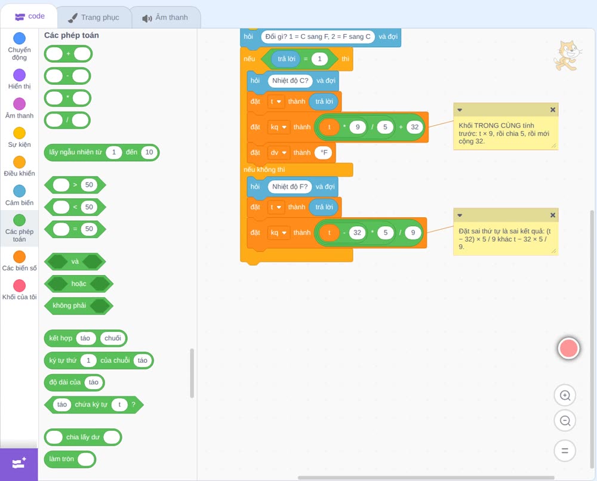Image resolution: width=597 pixels, height=481 pixels.
Task: Zoom in on the workspace
Action: click(x=565, y=396)
